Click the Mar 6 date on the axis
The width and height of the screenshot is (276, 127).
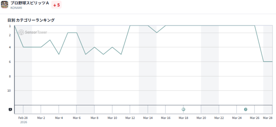coord(77,118)
